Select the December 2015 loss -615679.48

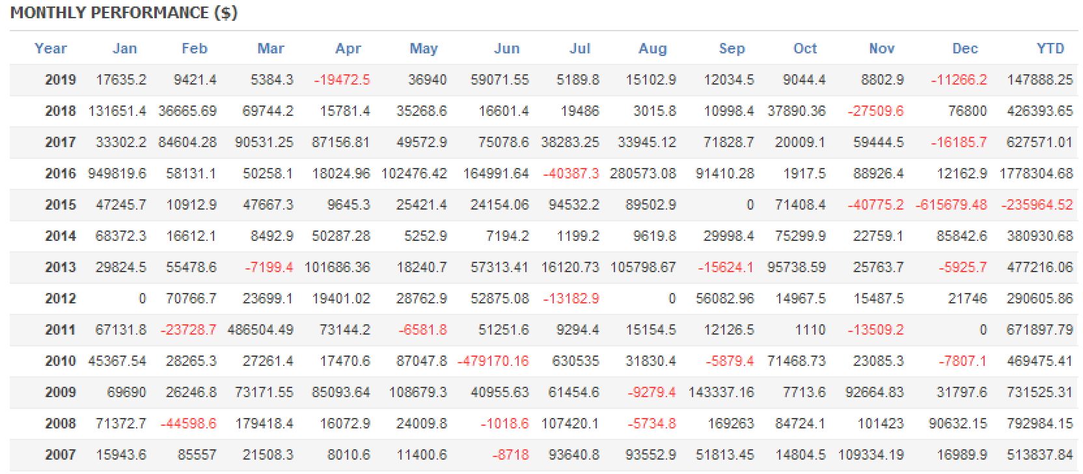tap(951, 204)
